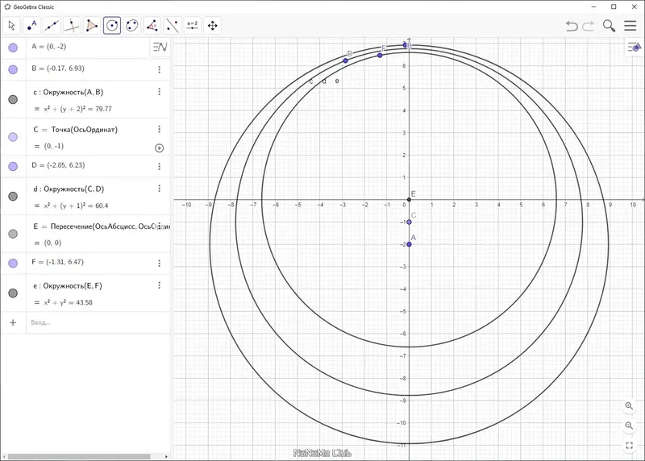Toggle visibility of point F
Screen dimensions: 645x461
(13, 264)
